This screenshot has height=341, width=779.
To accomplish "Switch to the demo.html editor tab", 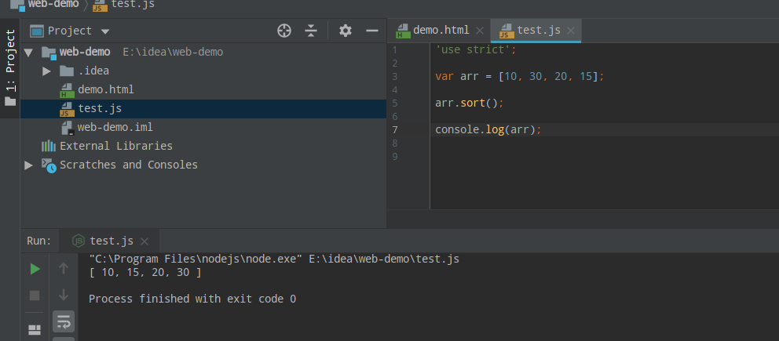I will pyautogui.click(x=441, y=31).
